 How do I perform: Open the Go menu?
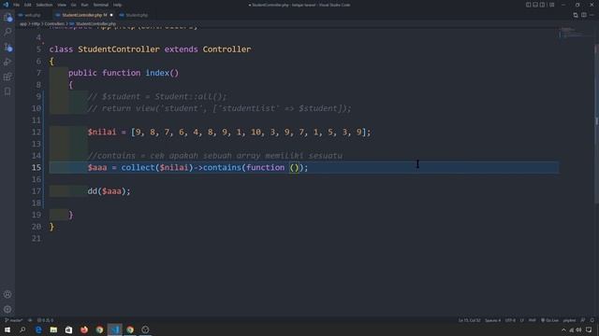73,5
